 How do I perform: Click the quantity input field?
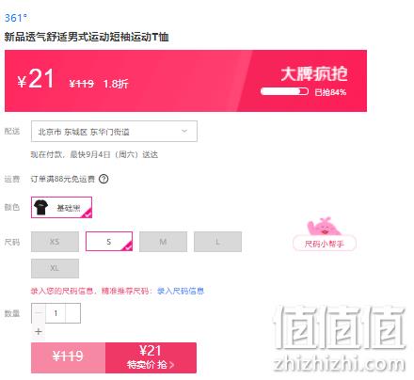click(x=56, y=313)
